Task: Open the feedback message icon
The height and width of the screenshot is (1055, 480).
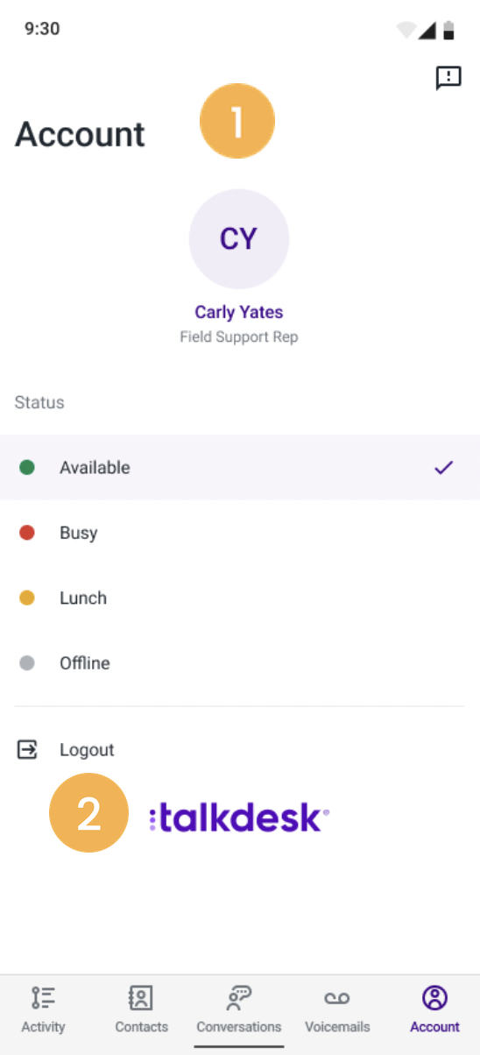Action: point(448,78)
